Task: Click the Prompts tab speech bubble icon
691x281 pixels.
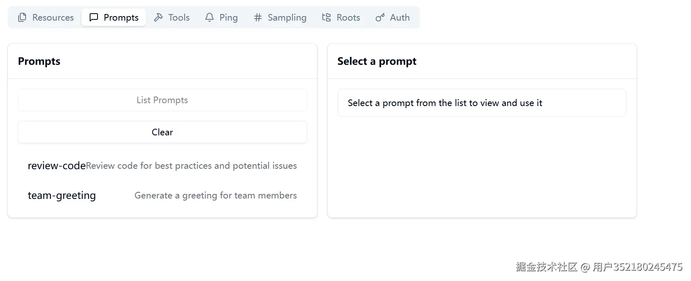Action: click(x=94, y=17)
